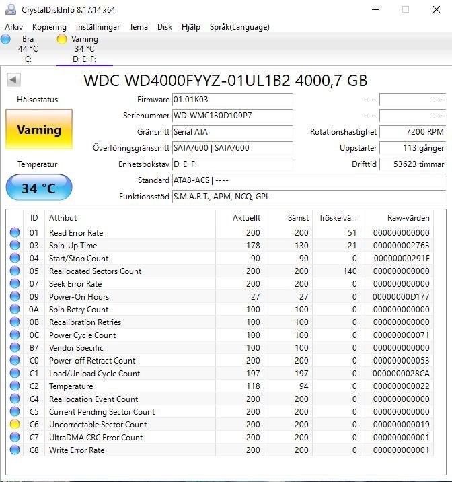Click the status orb for Reallocated Sectors Count
The width and height of the screenshot is (452, 482).
(15, 271)
